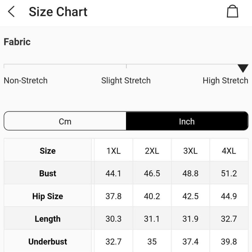
Task: Click the High Stretch triangle marker
Action: pyautogui.click(x=243, y=68)
